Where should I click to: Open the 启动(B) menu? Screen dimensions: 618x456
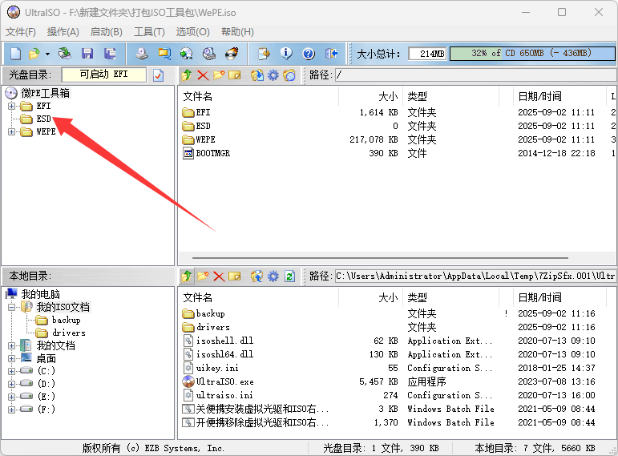[x=106, y=31]
